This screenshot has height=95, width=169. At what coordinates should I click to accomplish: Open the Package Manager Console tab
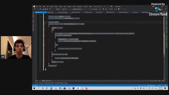coord(61,83)
